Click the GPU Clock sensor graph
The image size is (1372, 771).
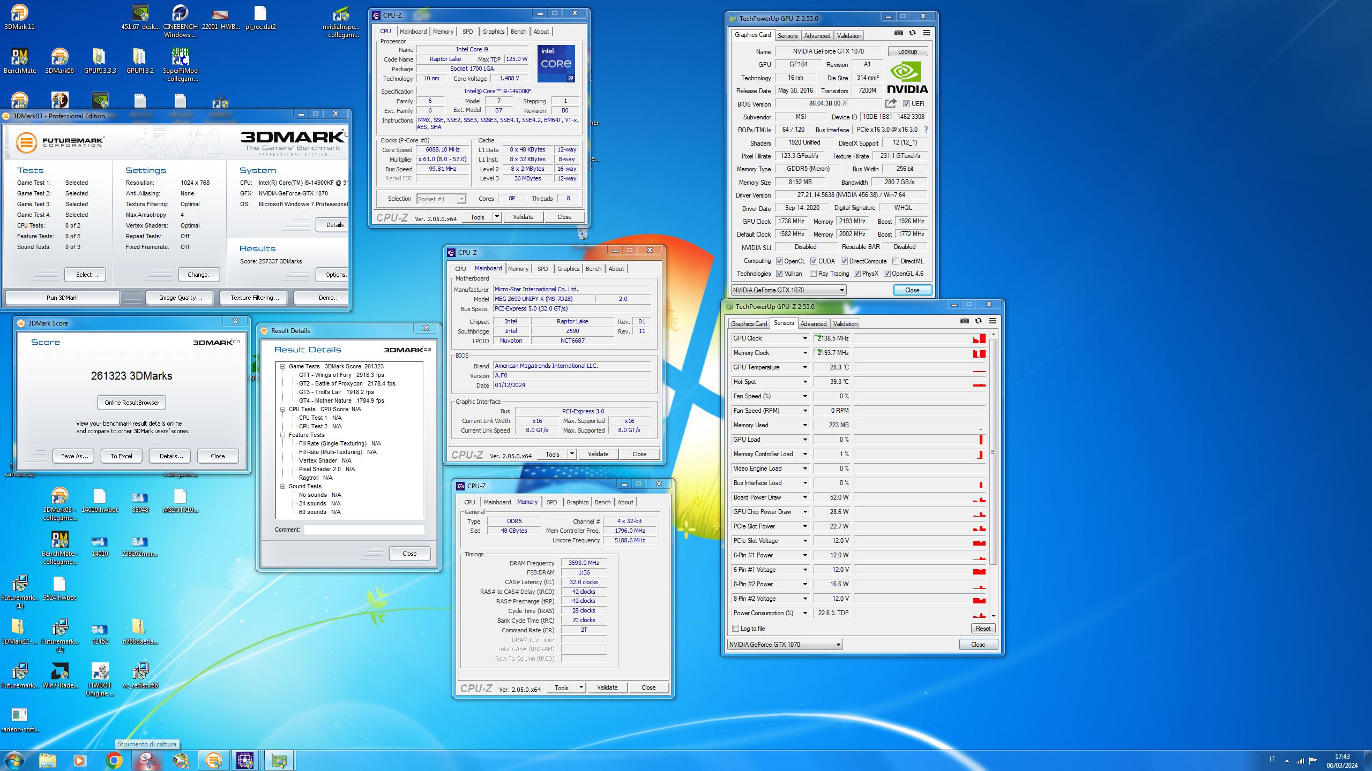coord(920,338)
